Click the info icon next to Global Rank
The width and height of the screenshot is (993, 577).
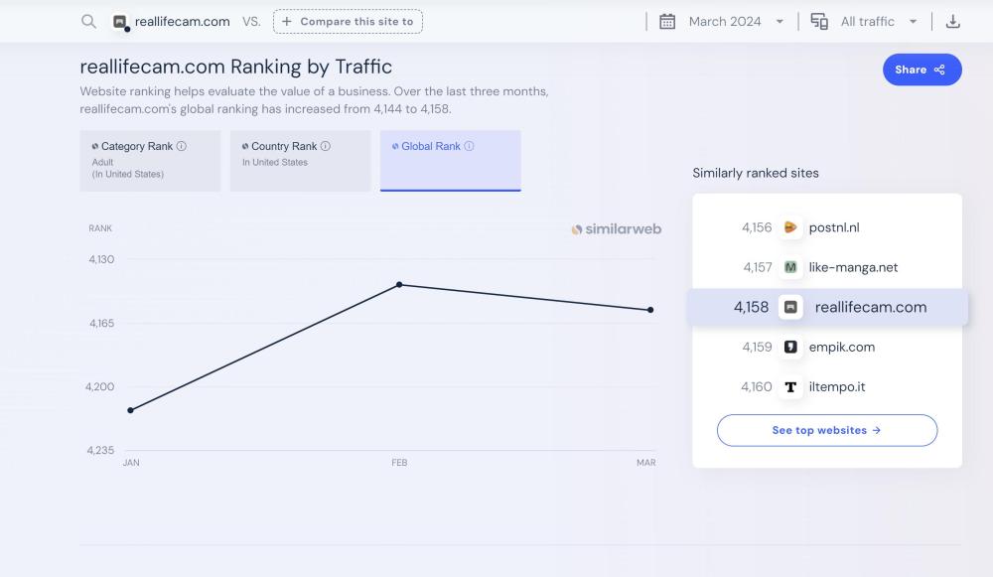469,146
